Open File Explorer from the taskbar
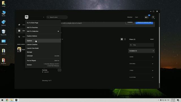The image size is (181, 102). click(x=12, y=100)
